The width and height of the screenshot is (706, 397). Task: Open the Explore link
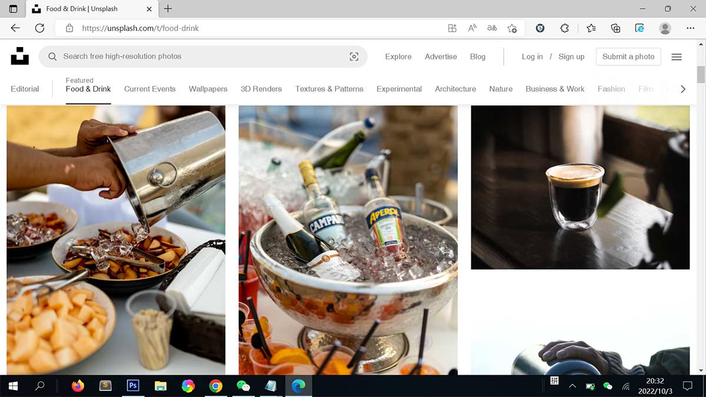coord(398,56)
